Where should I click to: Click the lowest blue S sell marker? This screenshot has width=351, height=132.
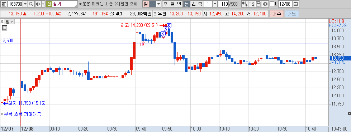click(163, 34)
